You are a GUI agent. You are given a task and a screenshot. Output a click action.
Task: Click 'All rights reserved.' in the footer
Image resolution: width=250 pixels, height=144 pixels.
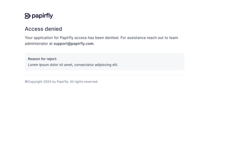pyautogui.click(x=84, y=82)
